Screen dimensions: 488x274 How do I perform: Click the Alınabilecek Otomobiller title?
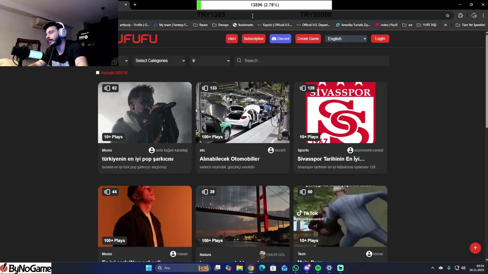point(230,159)
